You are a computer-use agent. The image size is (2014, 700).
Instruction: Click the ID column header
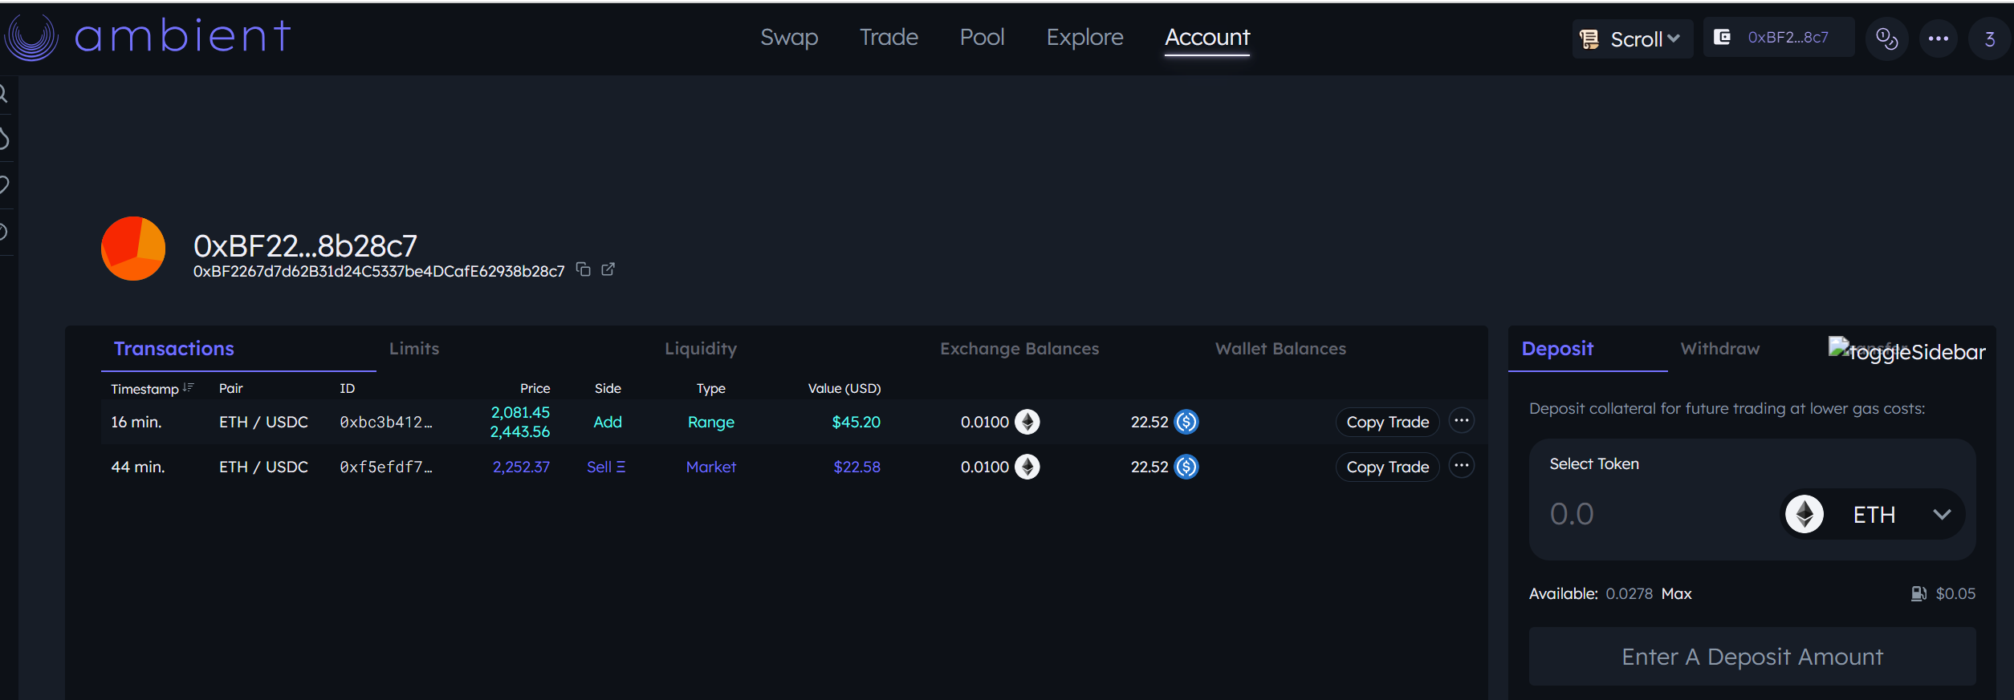click(x=347, y=388)
